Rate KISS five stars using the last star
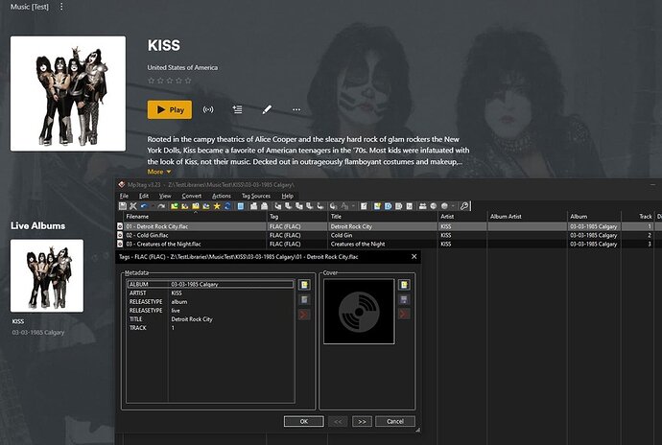The image size is (662, 445). pos(188,81)
